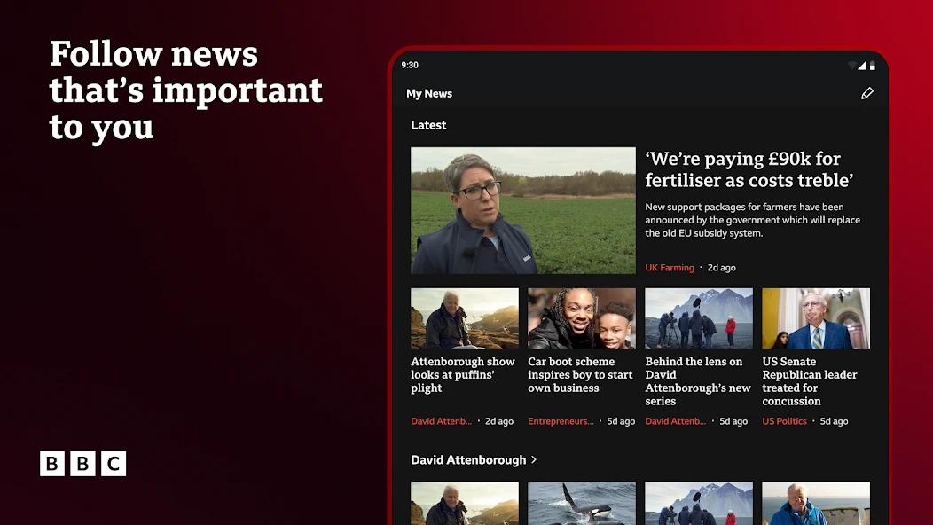Open Attenborough in blue jacket thumbnail
Screen dimensions: 933x525
click(x=816, y=504)
